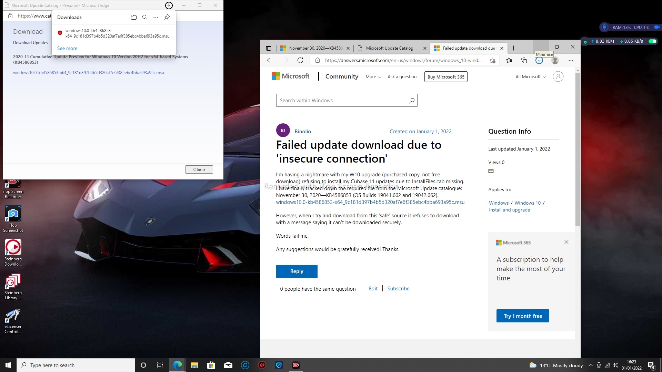
Task: Click Subscribe link below the question
Action: (398, 289)
